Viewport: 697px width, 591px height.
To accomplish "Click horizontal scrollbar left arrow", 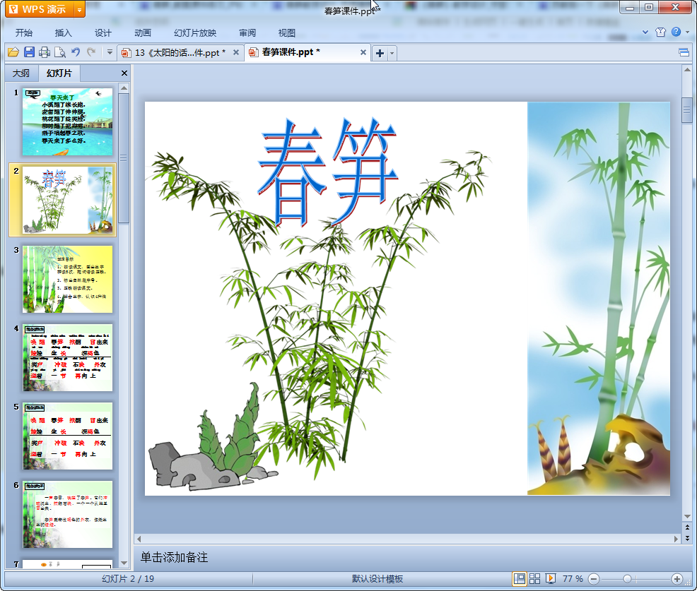I will pyautogui.click(x=139, y=539).
